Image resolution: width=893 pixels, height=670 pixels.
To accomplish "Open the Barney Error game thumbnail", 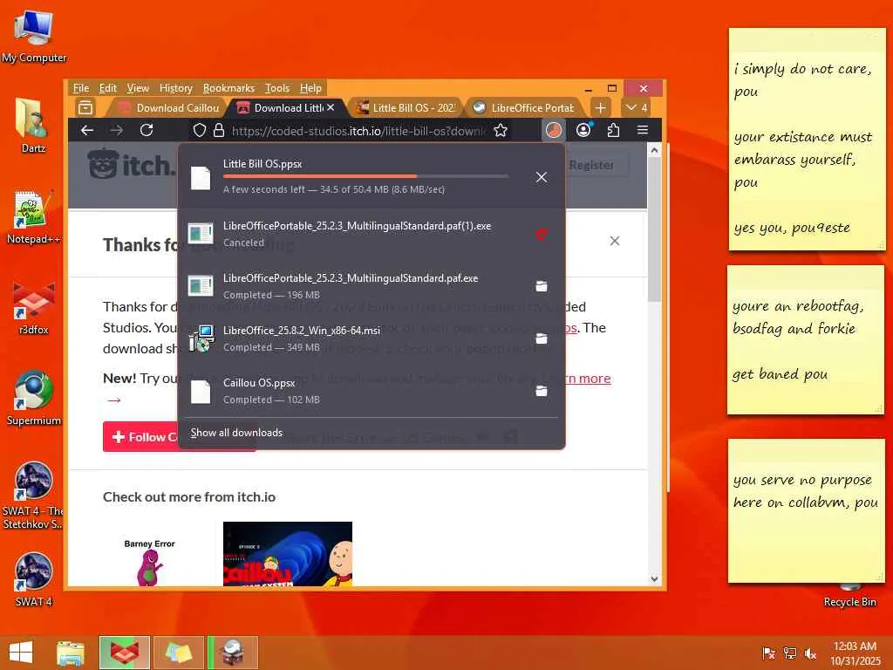I will [x=150, y=561].
